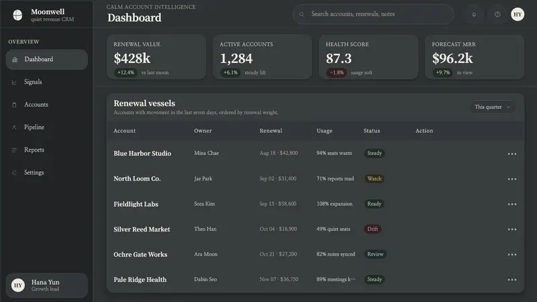Click the Steady status for Pale Ridge Health
The width and height of the screenshot is (537, 302).
(x=375, y=279)
